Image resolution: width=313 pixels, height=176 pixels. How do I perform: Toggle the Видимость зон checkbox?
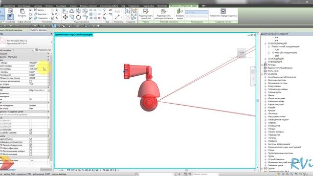click(30, 139)
